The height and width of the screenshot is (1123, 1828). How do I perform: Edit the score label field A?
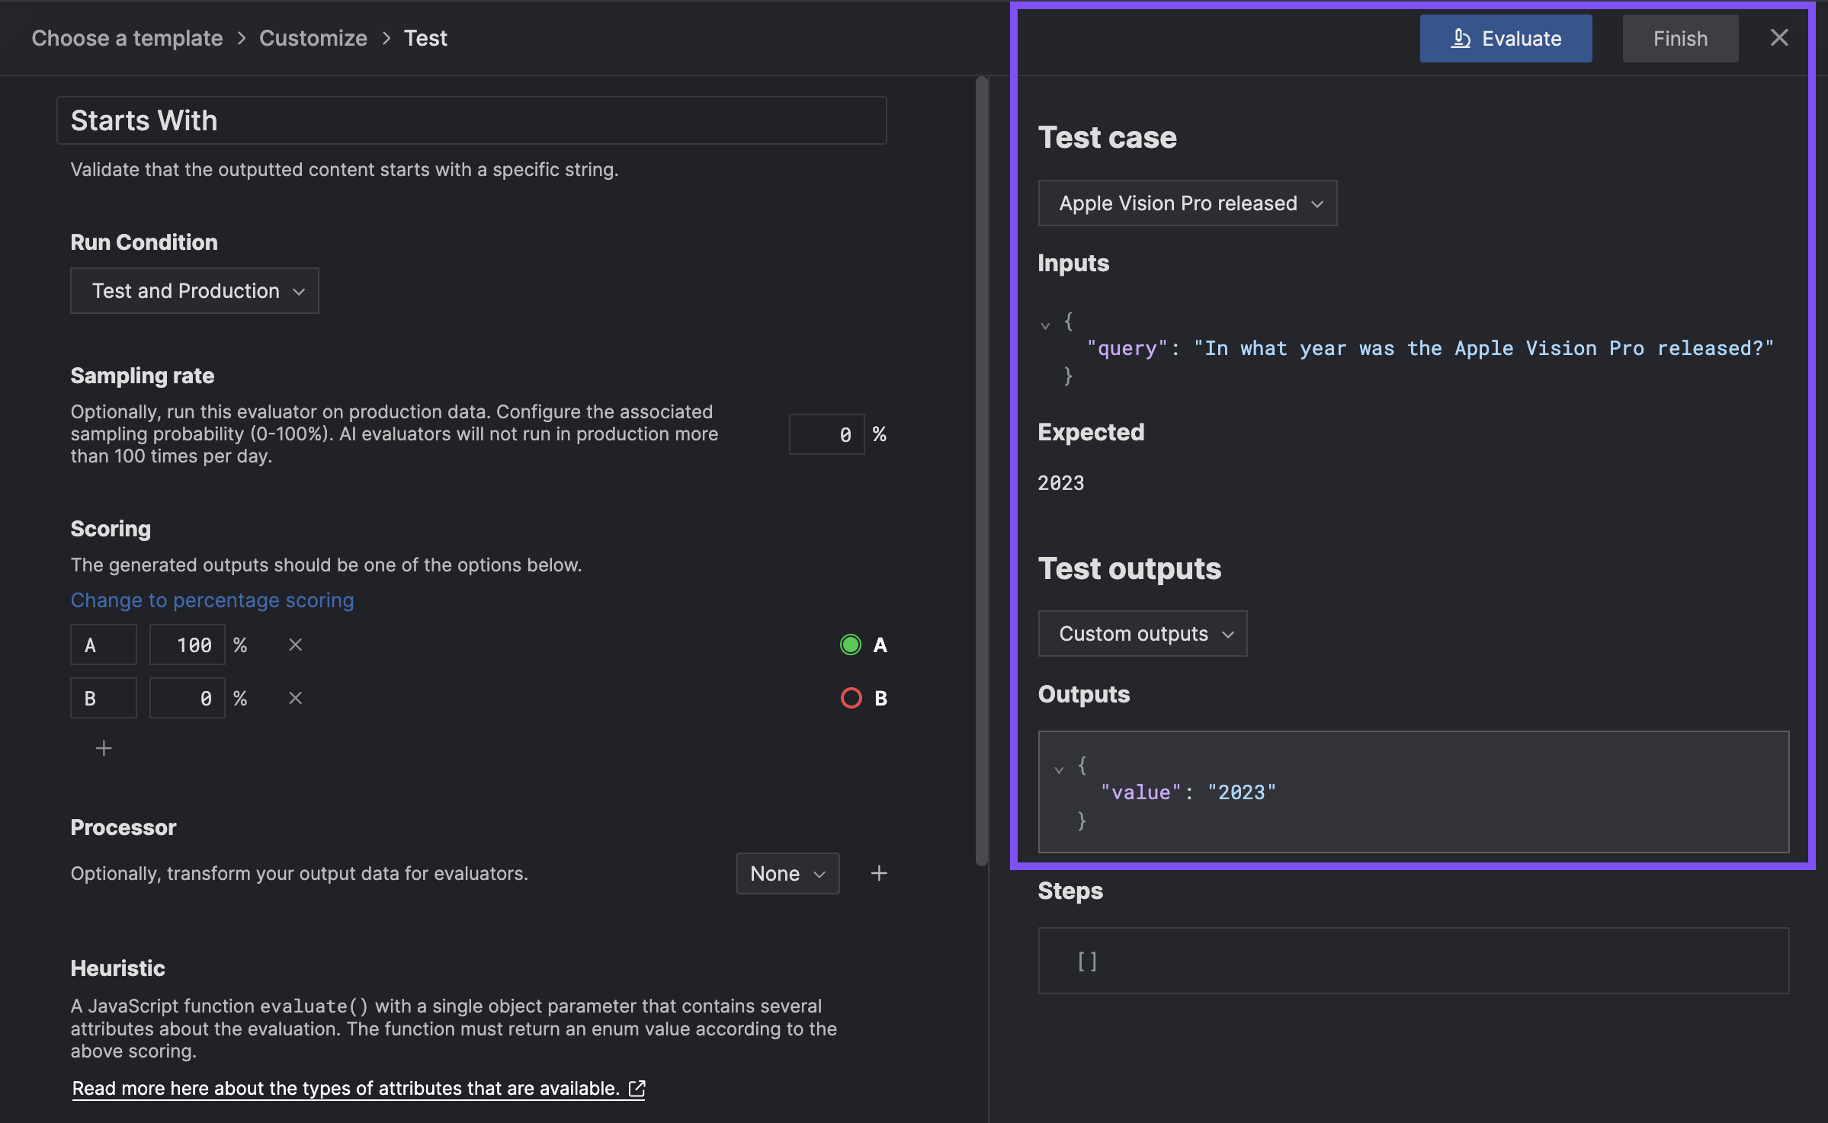click(104, 645)
